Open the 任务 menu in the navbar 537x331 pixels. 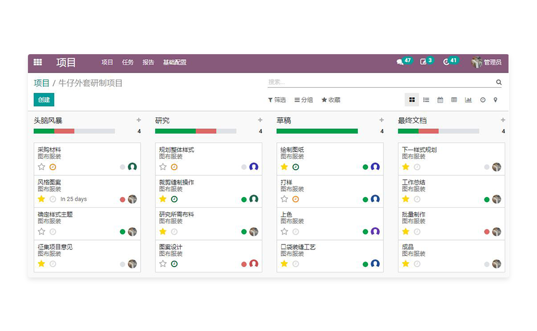(x=128, y=63)
